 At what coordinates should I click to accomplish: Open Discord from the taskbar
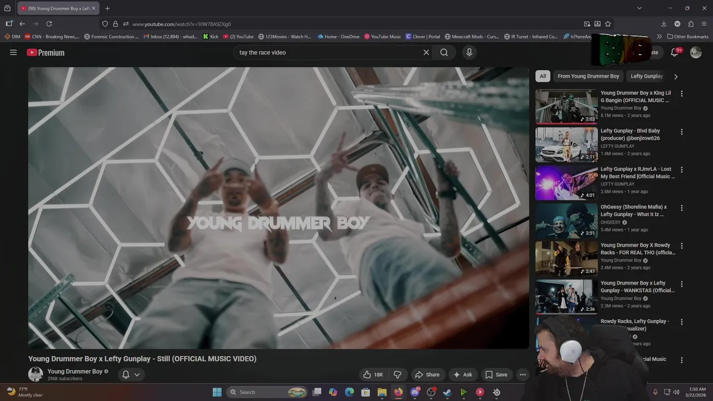(414, 392)
